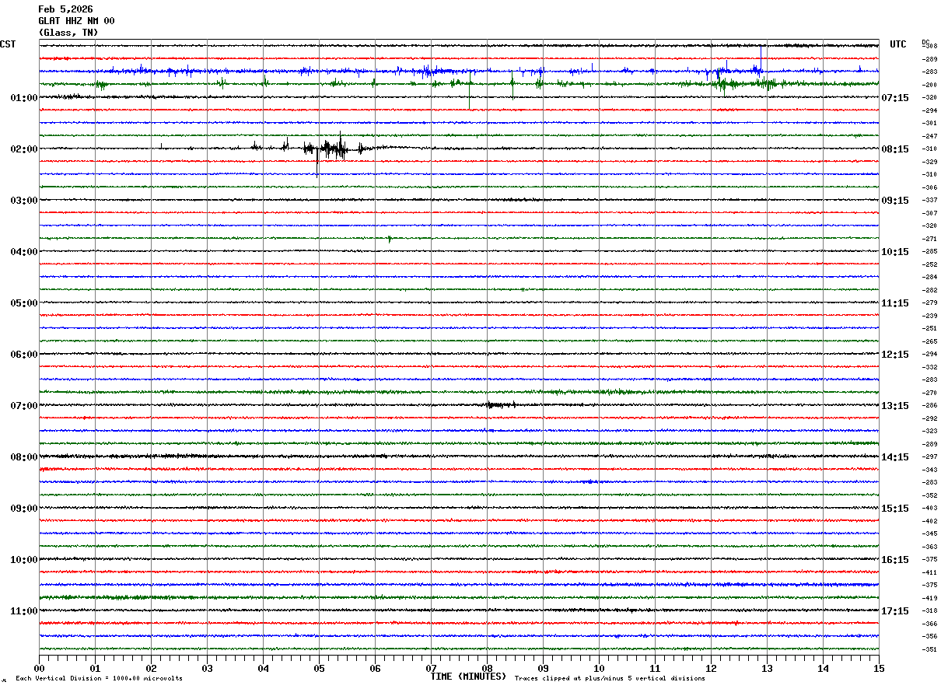The image size is (941, 689).
Task: Click the date 'Feb 5,2026' header
Action: click(65, 9)
